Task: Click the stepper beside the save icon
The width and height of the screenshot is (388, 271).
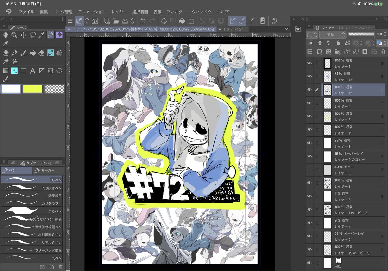Action: (x=133, y=21)
